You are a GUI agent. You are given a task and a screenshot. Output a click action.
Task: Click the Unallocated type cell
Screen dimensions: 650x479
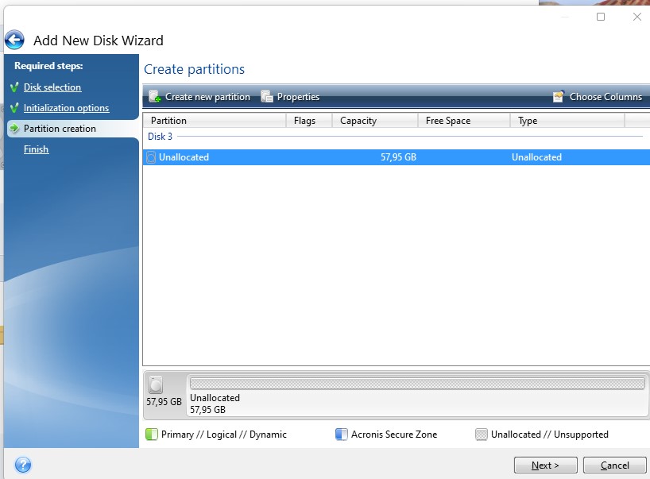click(536, 157)
